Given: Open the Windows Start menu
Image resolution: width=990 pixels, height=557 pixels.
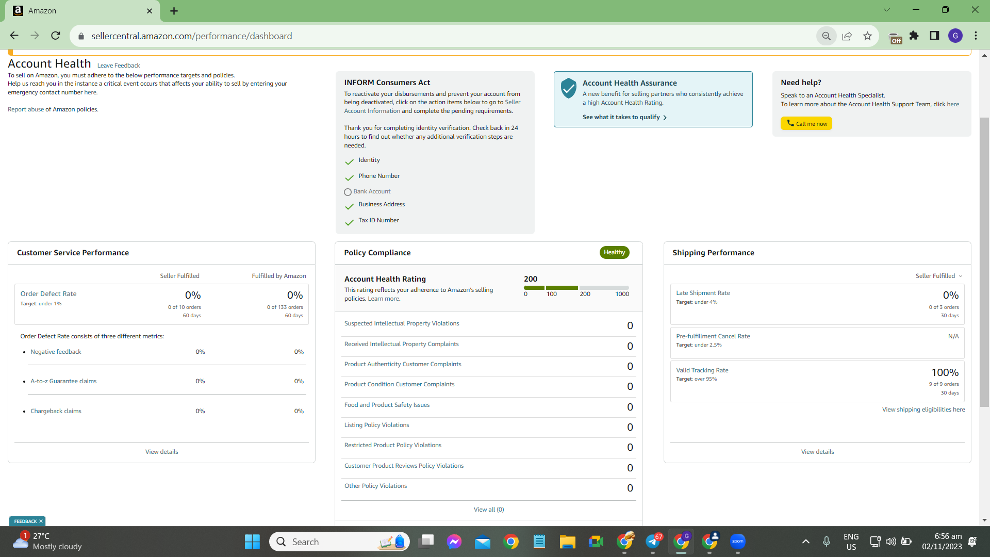Looking at the screenshot, I should click(x=252, y=542).
